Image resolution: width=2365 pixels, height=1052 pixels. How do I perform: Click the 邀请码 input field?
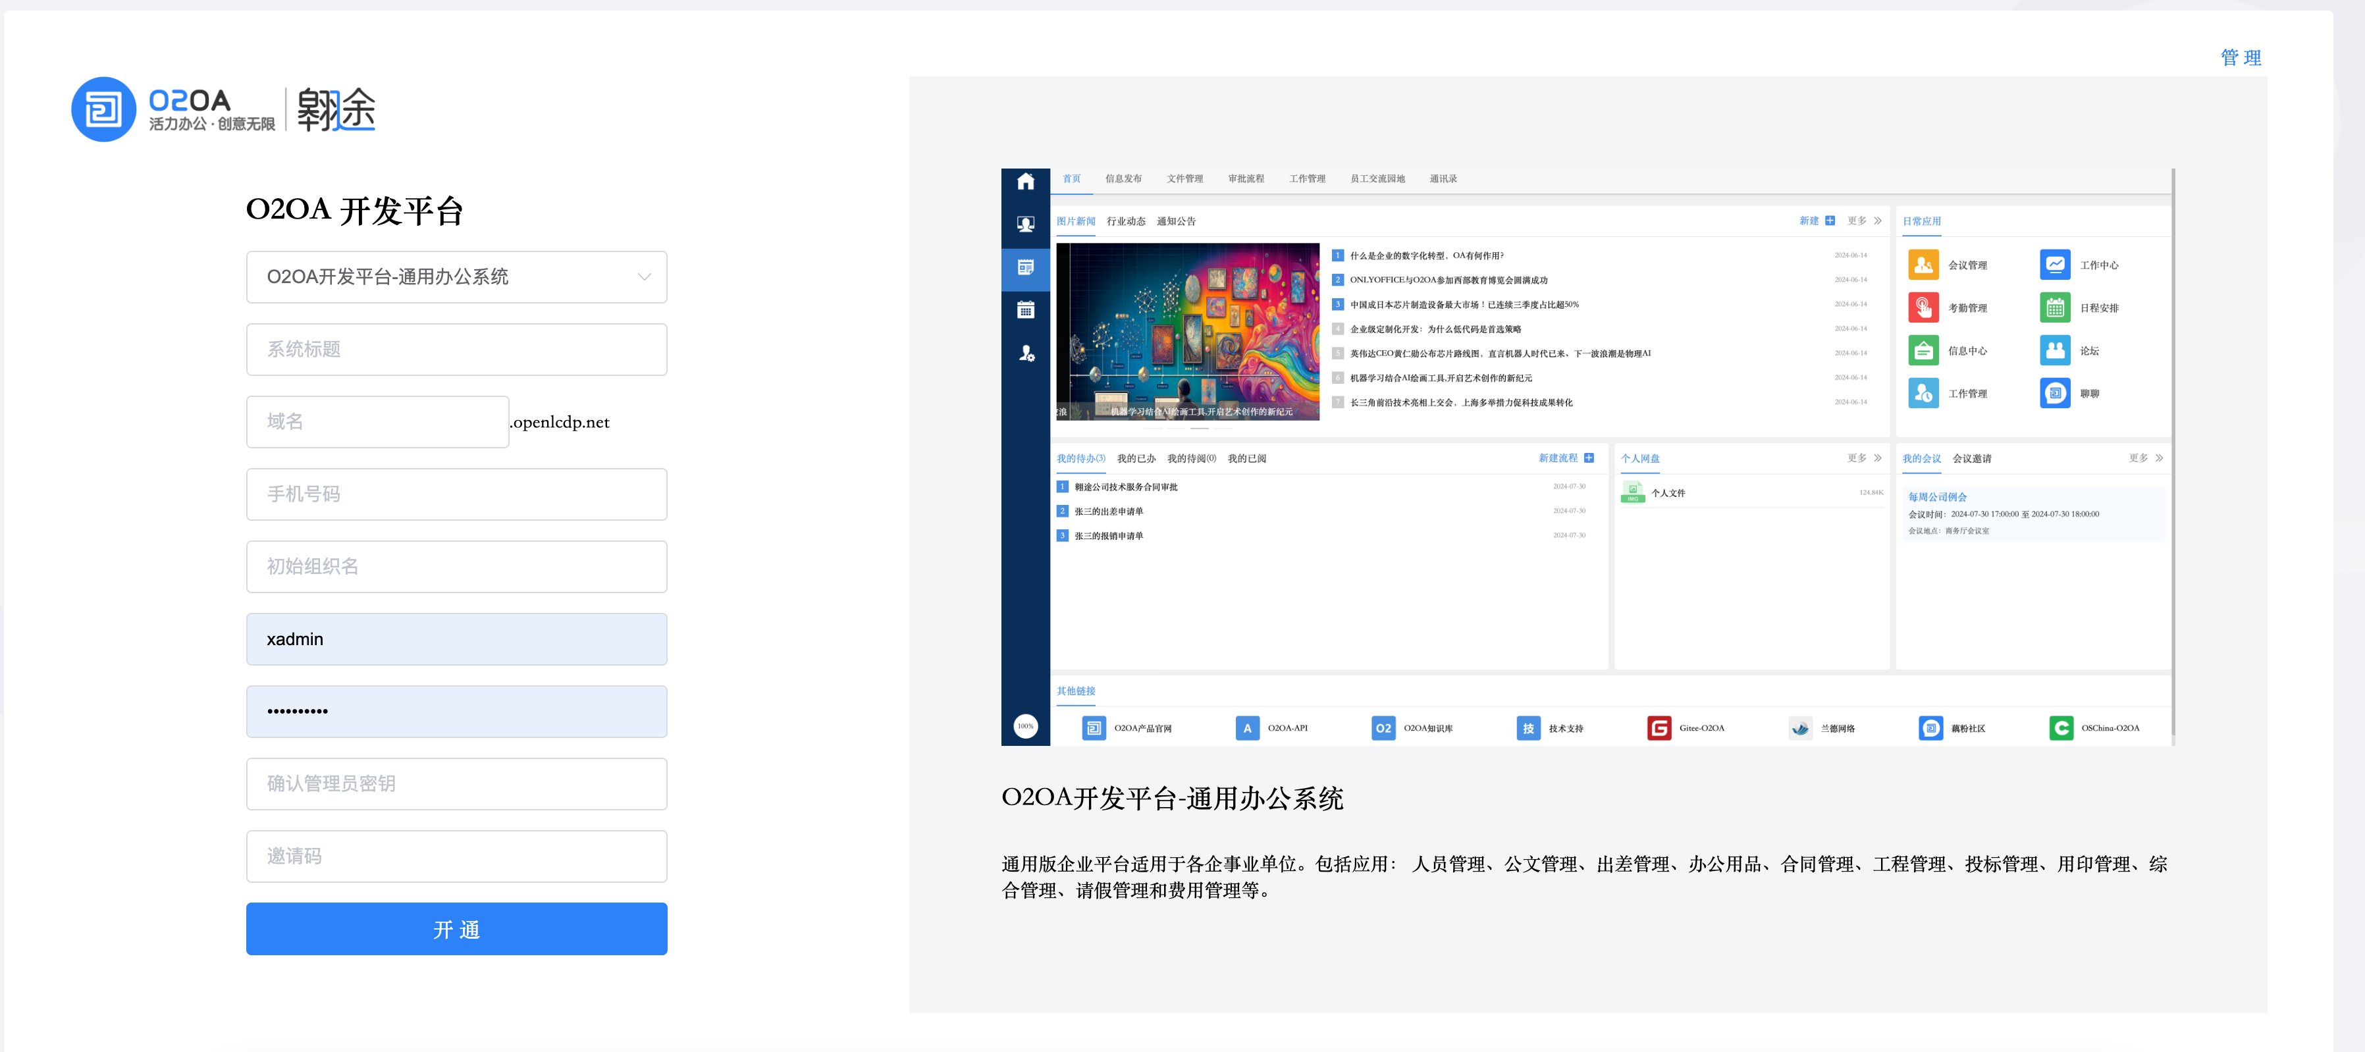(456, 856)
